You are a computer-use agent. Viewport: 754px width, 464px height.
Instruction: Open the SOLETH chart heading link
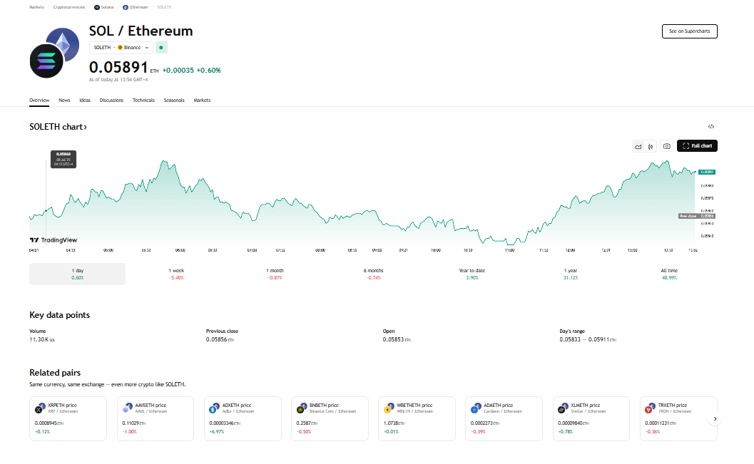(x=58, y=127)
